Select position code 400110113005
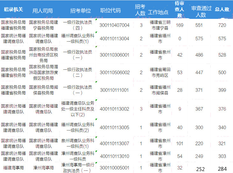This screenshot has height=173, width=233. (x=114, y=128)
